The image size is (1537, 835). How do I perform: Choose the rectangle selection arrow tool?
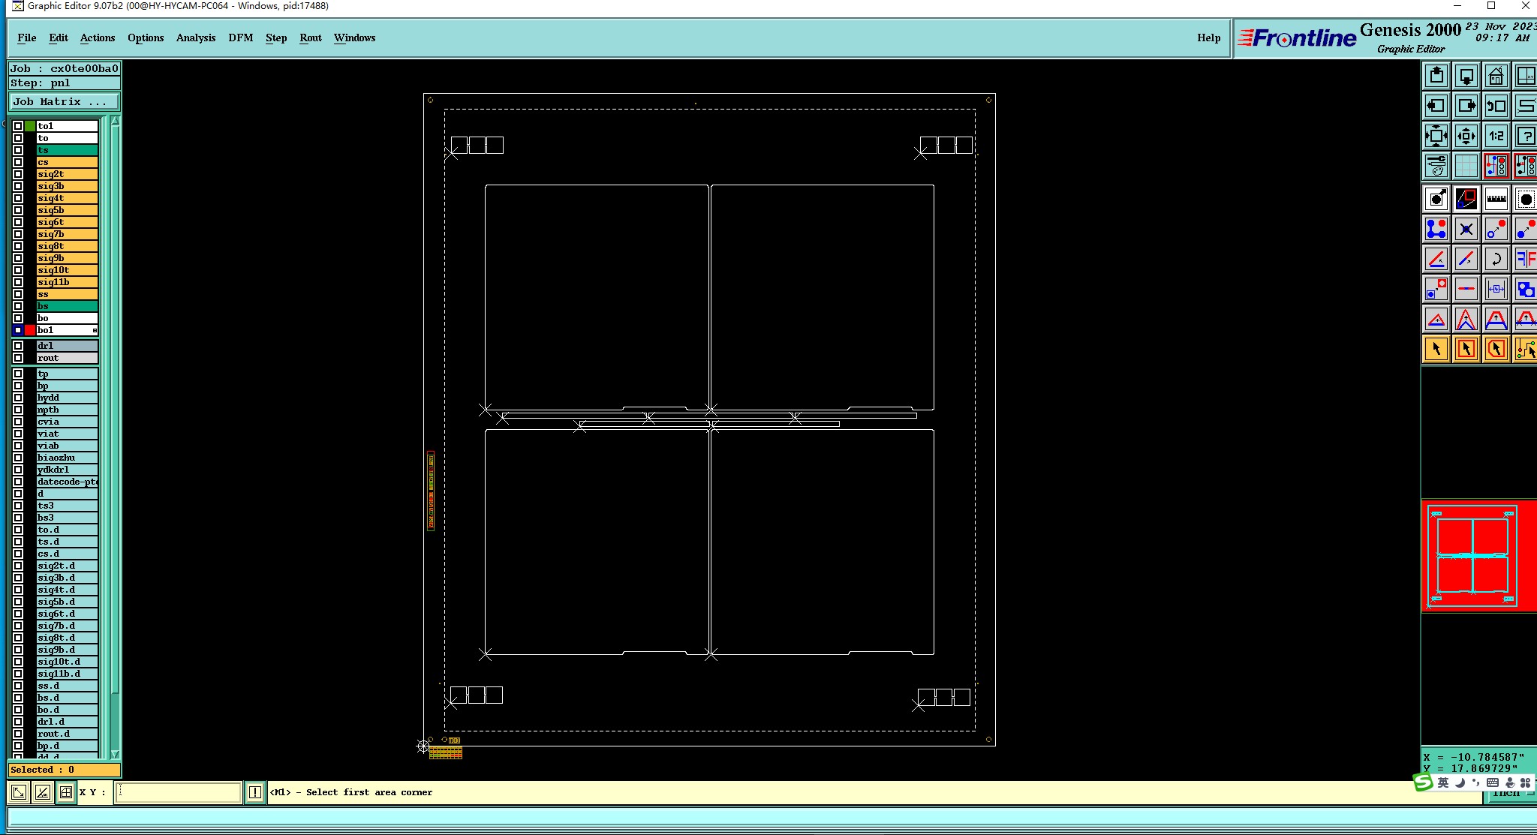pyautogui.click(x=1466, y=349)
